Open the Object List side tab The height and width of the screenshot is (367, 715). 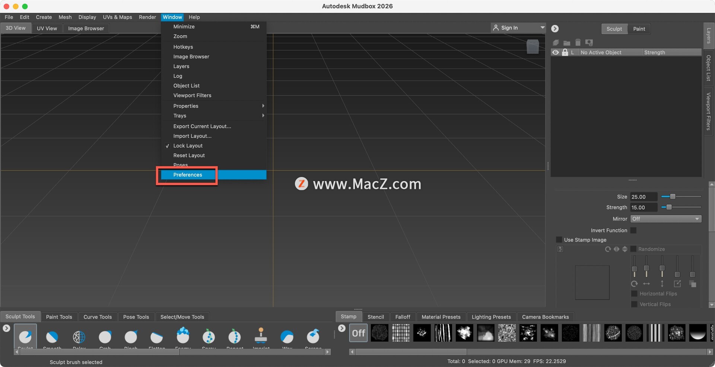(x=709, y=68)
